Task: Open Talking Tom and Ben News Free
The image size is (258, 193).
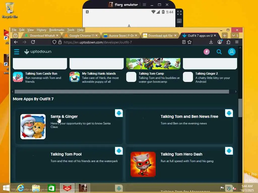Action: [x=189, y=117]
